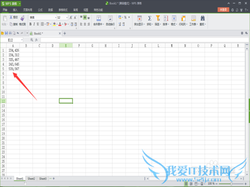The image size is (250, 187).
Task: Click the percent style icon
Action: [x=125, y=17]
